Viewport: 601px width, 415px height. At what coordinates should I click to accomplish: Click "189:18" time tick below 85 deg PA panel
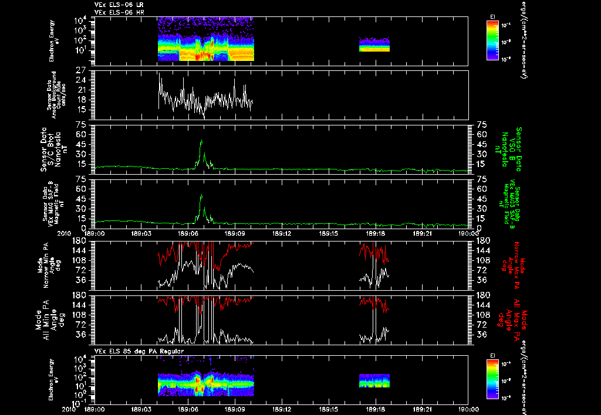coord(376,409)
